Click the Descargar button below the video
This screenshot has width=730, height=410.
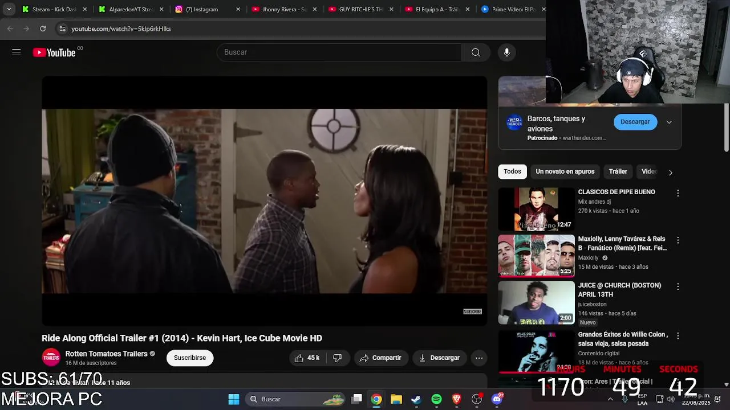click(x=439, y=358)
